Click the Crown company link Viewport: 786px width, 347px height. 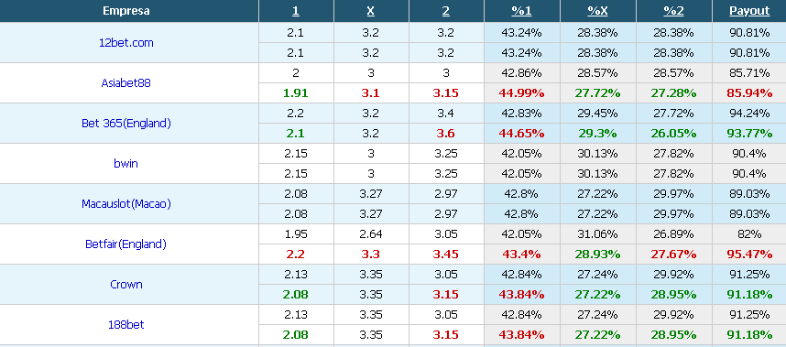click(126, 285)
